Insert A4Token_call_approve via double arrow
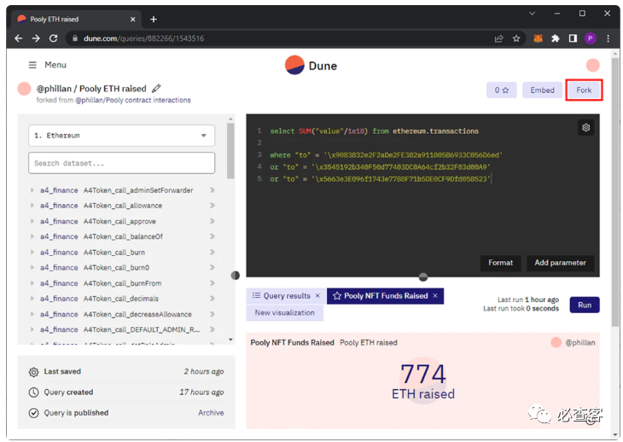This screenshot has width=623, height=442. [x=213, y=221]
